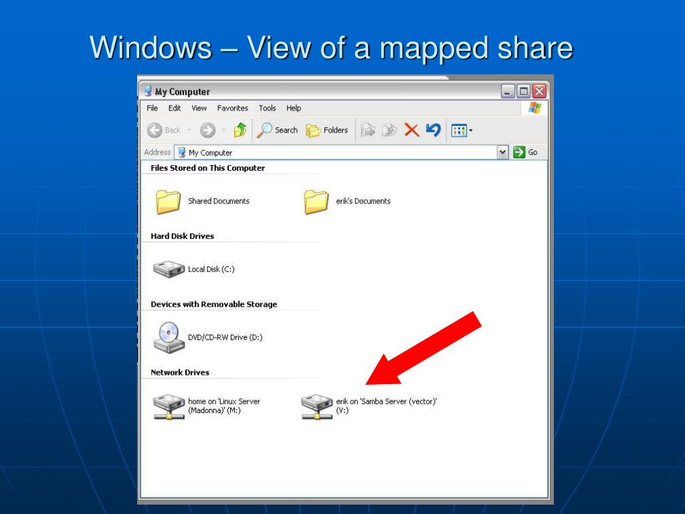Click the erik on 'Samba Server (vector)' label

point(386,406)
